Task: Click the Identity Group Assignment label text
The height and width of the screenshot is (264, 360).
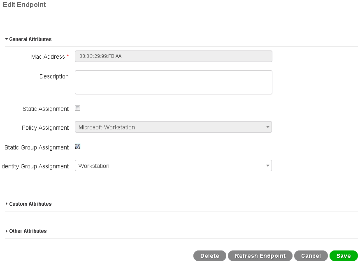Action: (x=35, y=167)
